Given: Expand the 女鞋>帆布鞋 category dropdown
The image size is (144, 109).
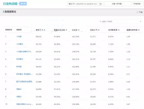Looking at the screenshot, I should point(118,4).
